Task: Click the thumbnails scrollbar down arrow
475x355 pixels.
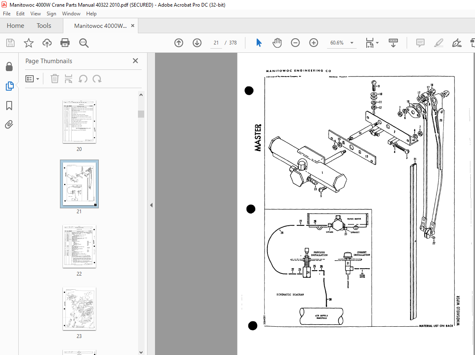Action: (x=141, y=352)
